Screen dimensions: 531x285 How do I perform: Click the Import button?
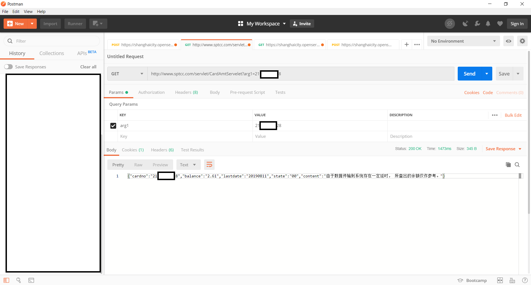50,24
